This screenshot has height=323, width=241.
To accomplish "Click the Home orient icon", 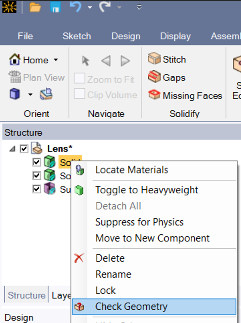I will (14, 59).
